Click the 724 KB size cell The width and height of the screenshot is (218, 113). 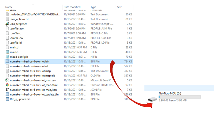click(x=128, y=61)
